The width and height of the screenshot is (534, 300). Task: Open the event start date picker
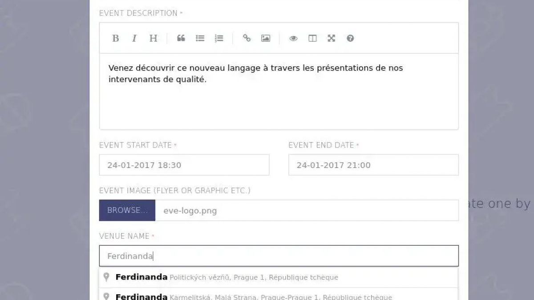184,165
